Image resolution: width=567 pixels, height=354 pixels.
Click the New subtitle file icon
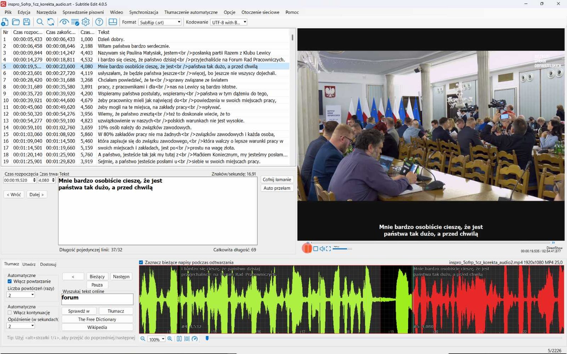[x=5, y=22]
